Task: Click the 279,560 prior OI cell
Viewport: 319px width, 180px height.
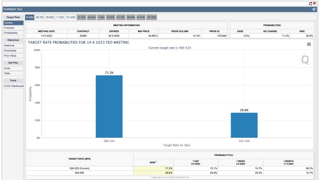Action: click(215, 36)
